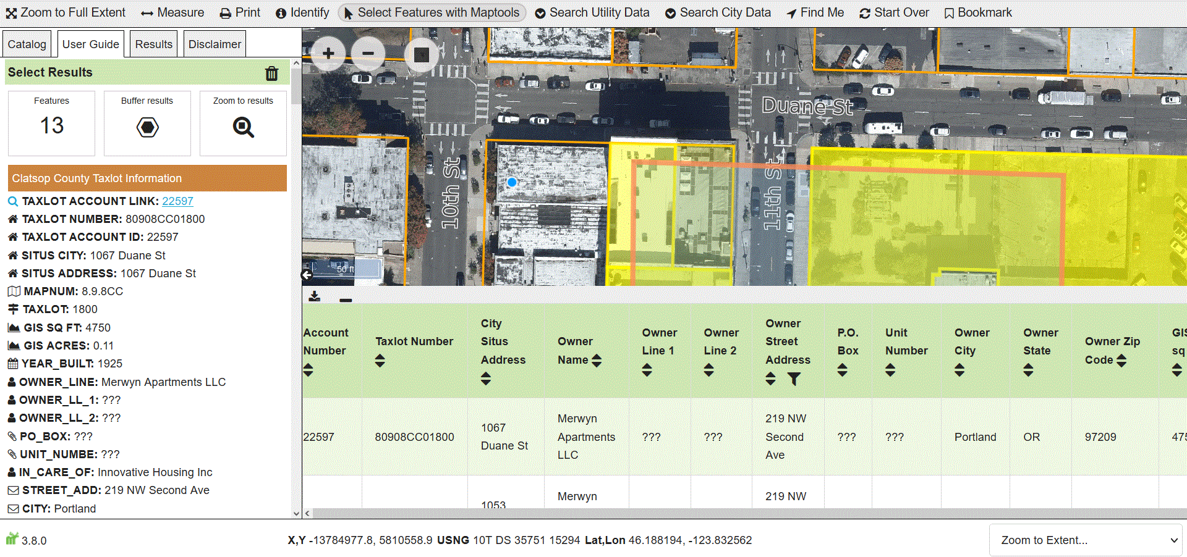Sort by Unit Number column
The width and height of the screenshot is (1187, 557).
[x=890, y=370]
